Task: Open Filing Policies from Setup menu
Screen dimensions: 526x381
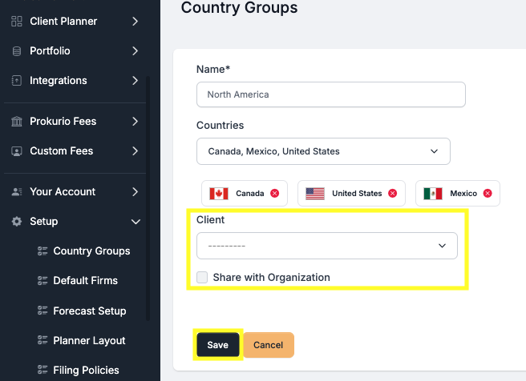Action: [86, 370]
